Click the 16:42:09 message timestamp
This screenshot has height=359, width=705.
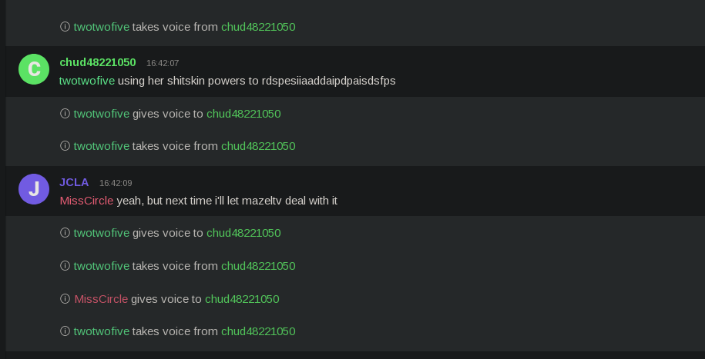click(x=116, y=183)
